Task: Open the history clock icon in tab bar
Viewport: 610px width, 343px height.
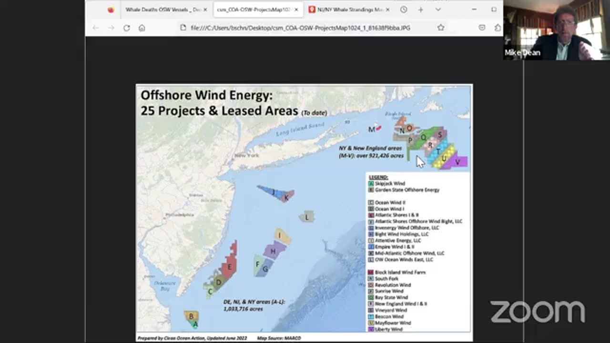Action: pos(404,10)
